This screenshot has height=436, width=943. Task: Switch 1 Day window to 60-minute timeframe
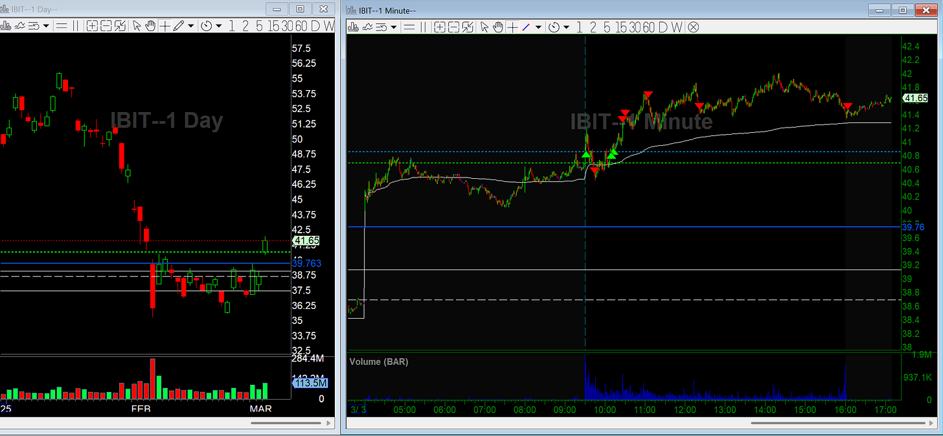click(301, 26)
